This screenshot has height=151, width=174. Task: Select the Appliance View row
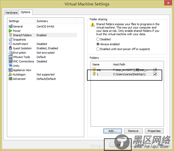pos(43,70)
